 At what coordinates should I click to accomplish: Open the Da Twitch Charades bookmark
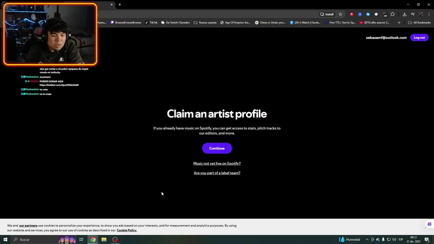(175, 23)
